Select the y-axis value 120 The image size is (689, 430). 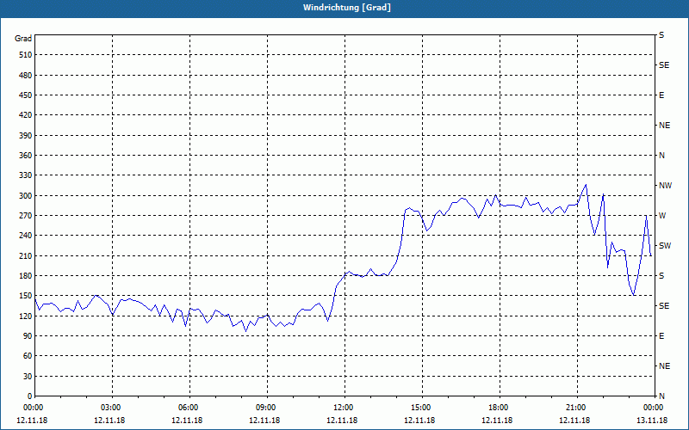(x=26, y=316)
